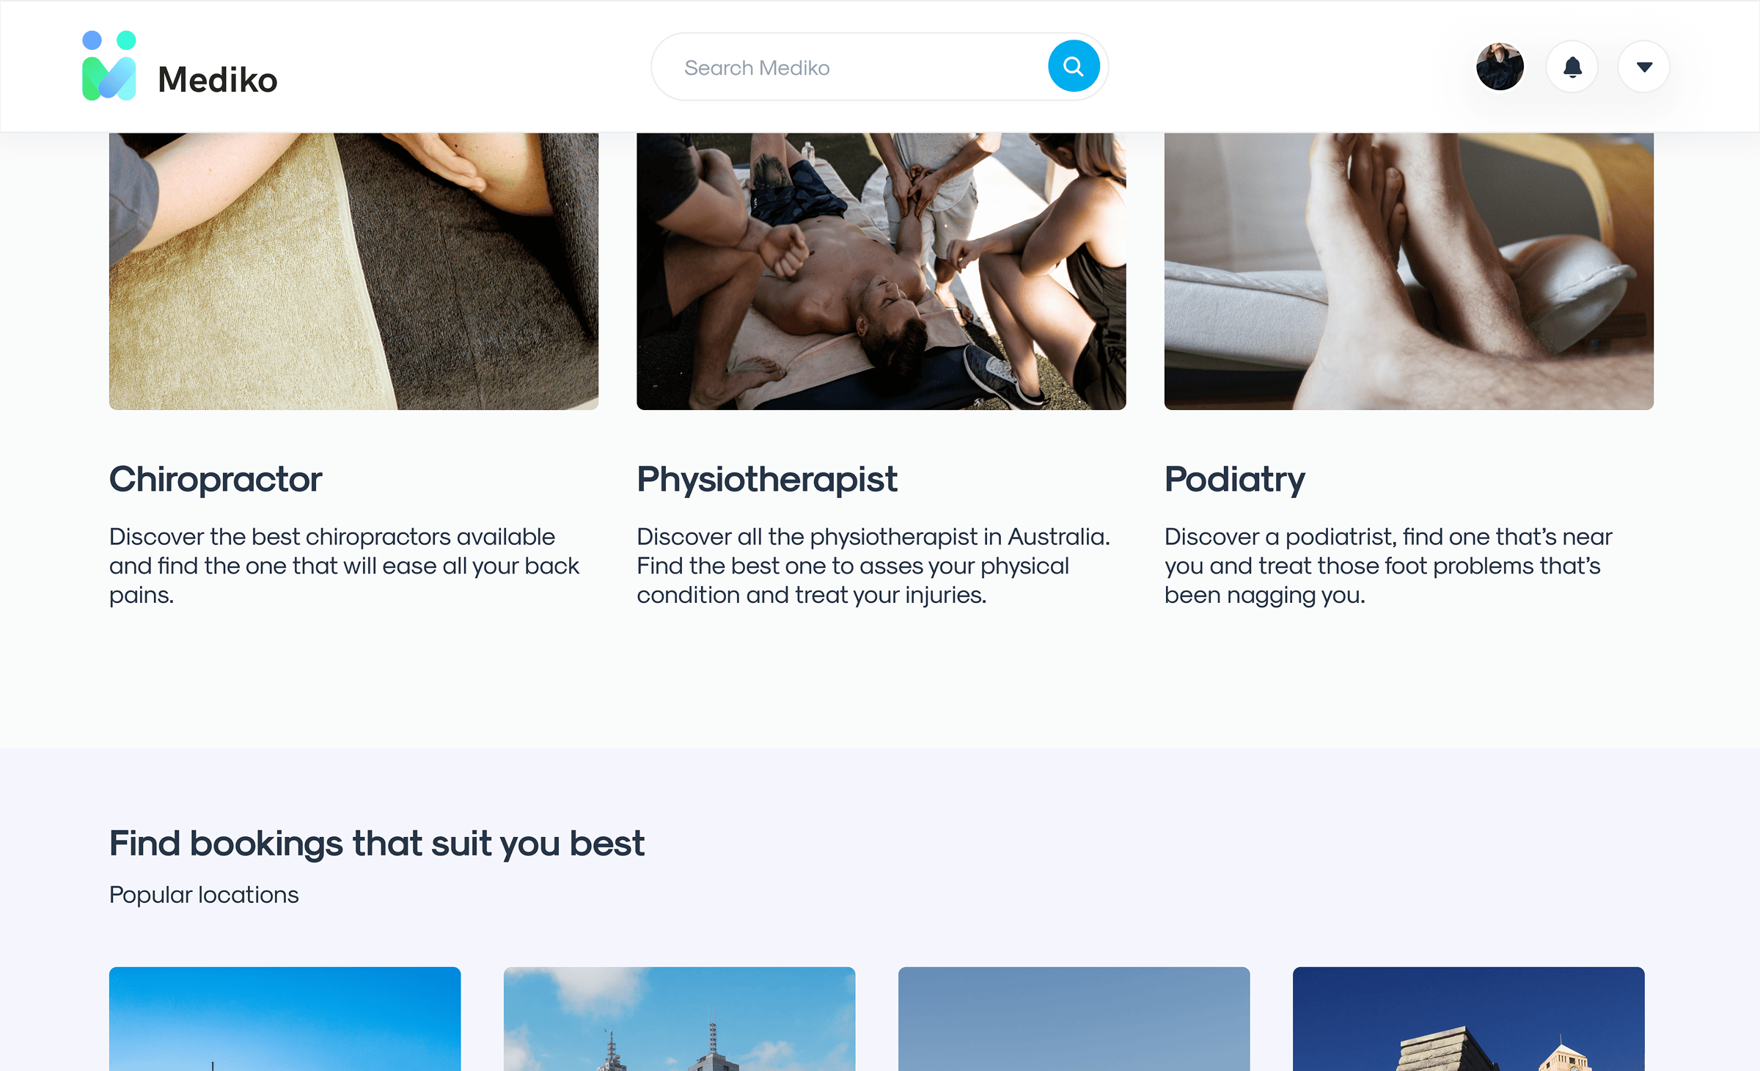Open the Chiropractor heading link

pyautogui.click(x=216, y=480)
